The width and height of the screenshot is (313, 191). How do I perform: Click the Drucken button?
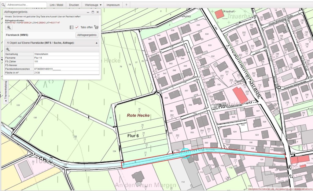tap(74, 5)
